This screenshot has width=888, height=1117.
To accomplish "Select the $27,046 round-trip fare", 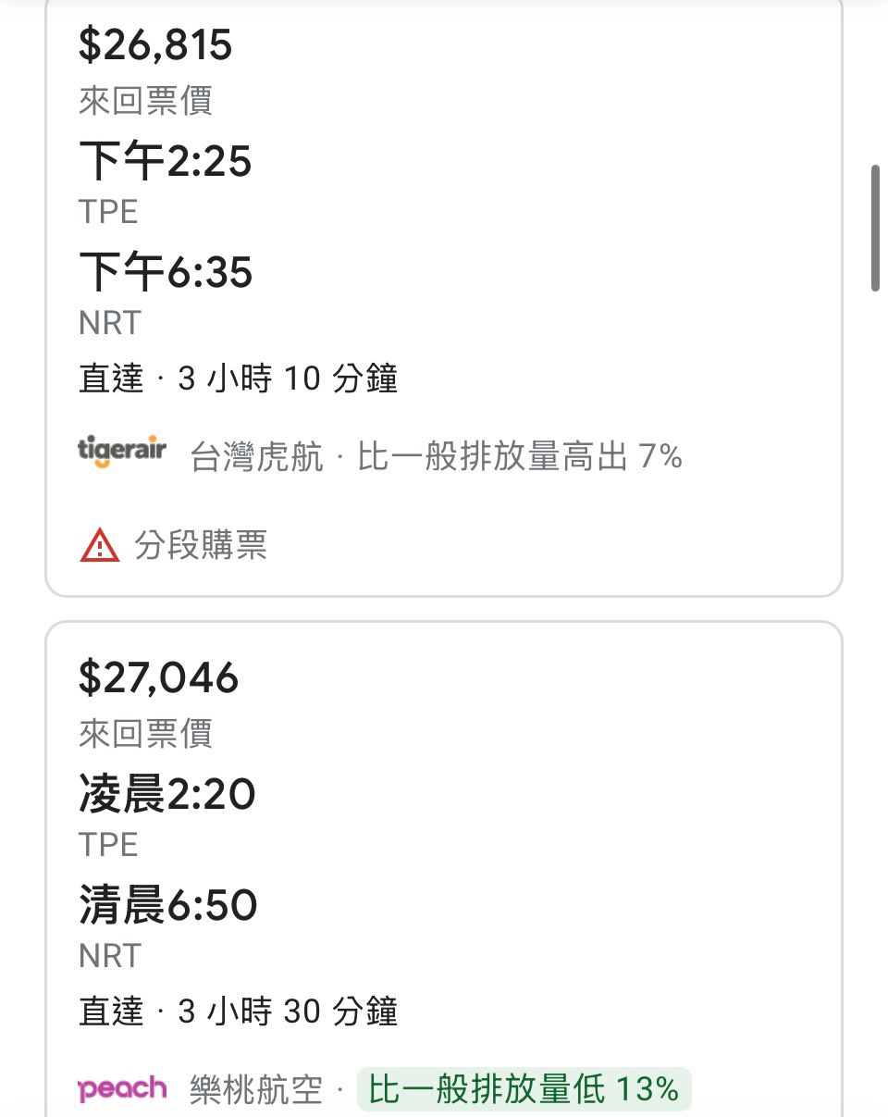I will (158, 678).
